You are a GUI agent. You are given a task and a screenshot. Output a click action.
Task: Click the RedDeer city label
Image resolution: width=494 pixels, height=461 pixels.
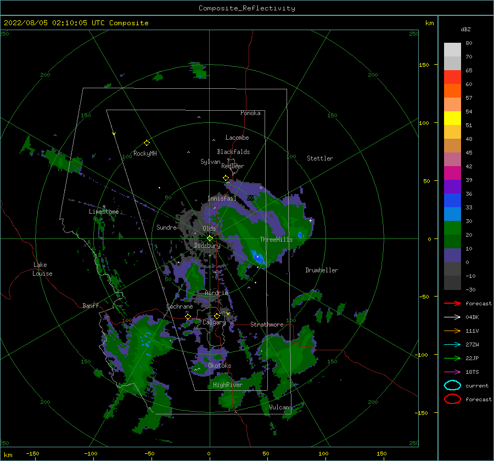coord(233,166)
